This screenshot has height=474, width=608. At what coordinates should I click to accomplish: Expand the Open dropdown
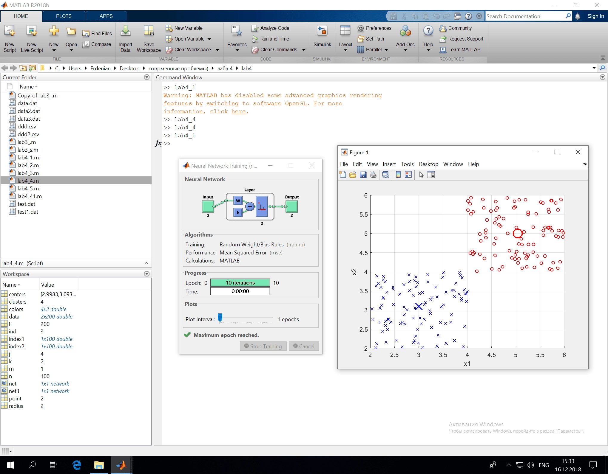tap(71, 50)
